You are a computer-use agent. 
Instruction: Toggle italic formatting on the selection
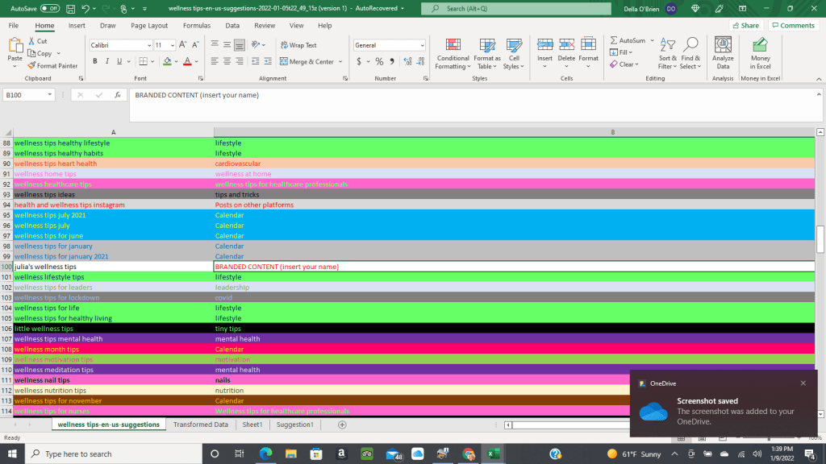pos(108,61)
